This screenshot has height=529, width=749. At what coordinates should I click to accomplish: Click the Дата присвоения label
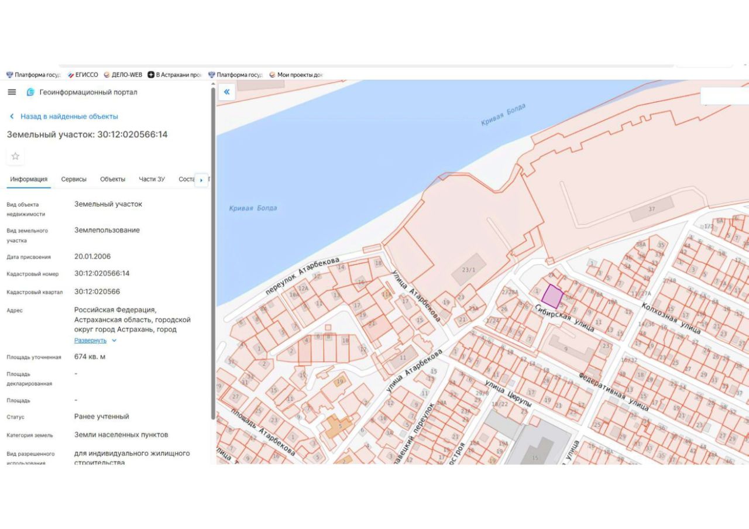29,257
